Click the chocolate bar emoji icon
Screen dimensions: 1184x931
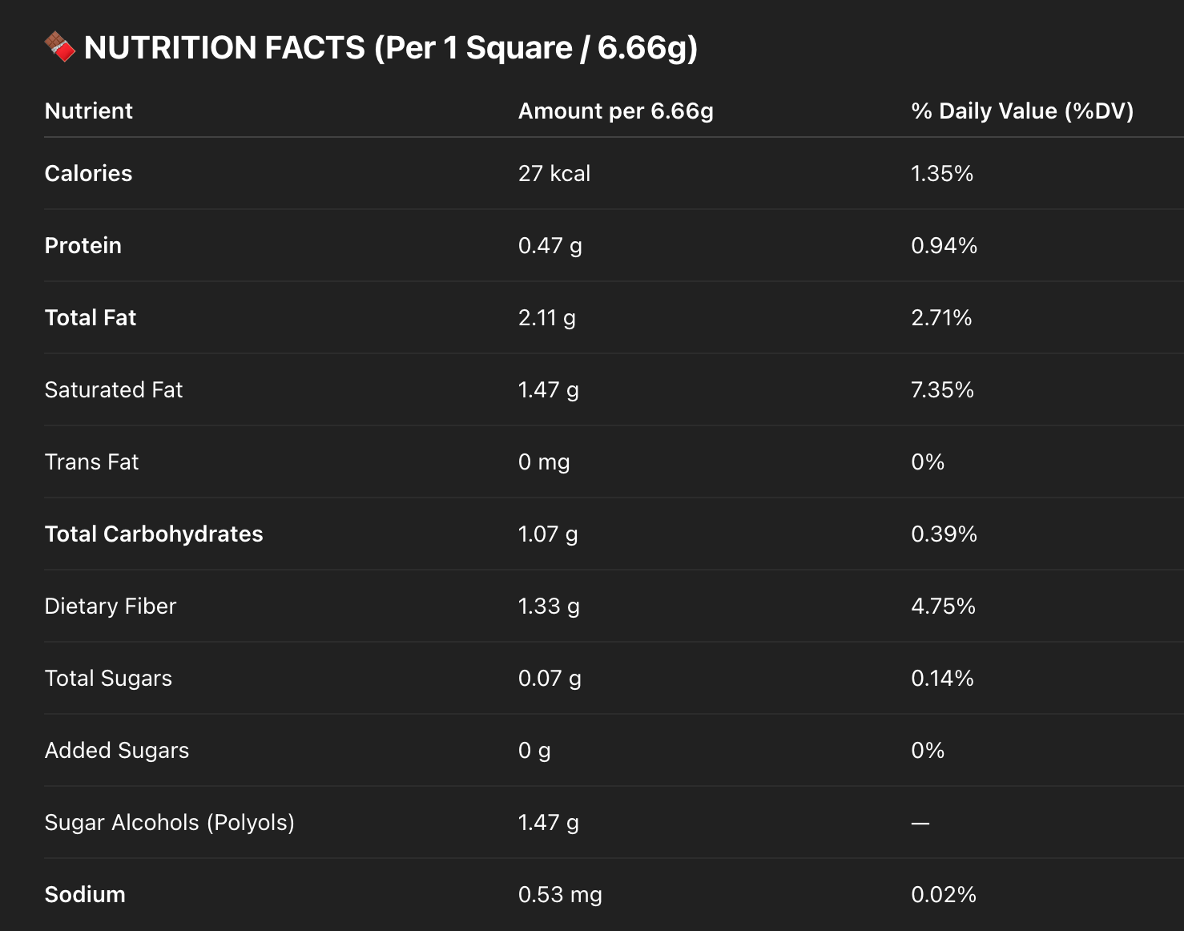tap(60, 47)
